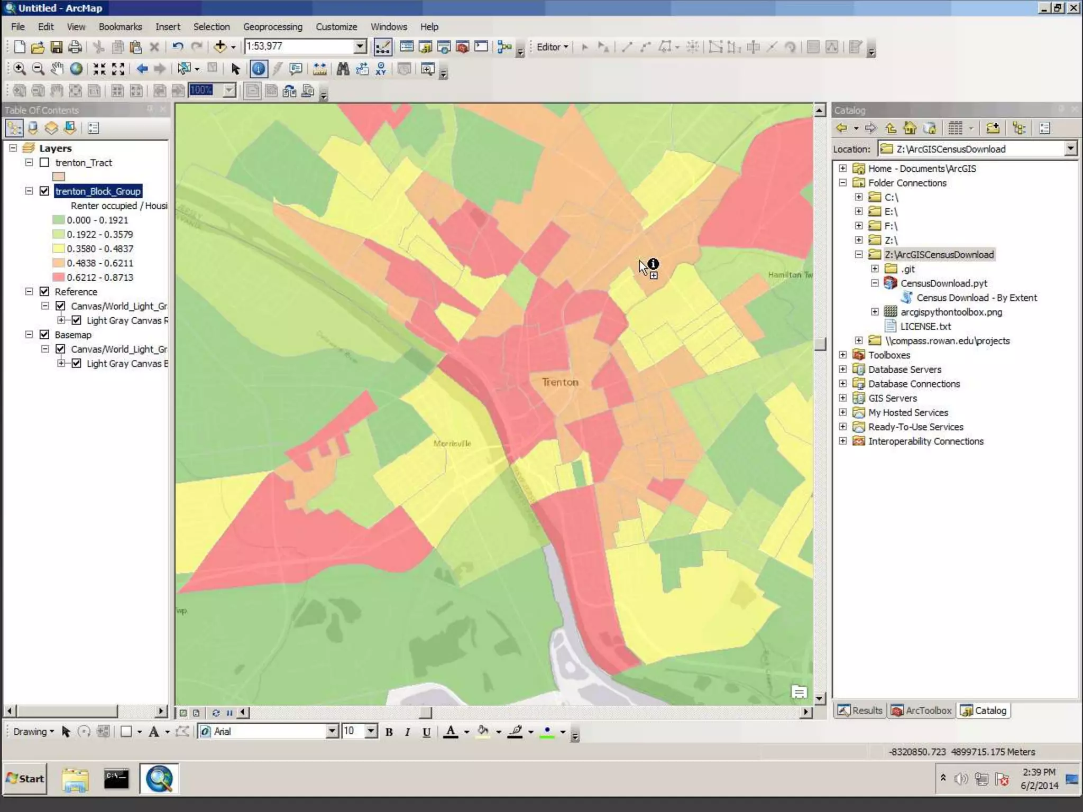Click the Add Data button

220,47
